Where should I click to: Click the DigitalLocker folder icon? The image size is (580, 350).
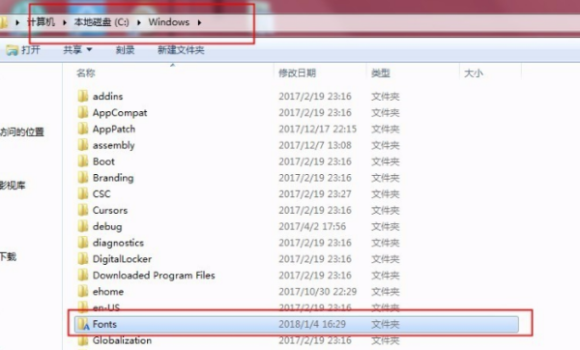coord(83,259)
